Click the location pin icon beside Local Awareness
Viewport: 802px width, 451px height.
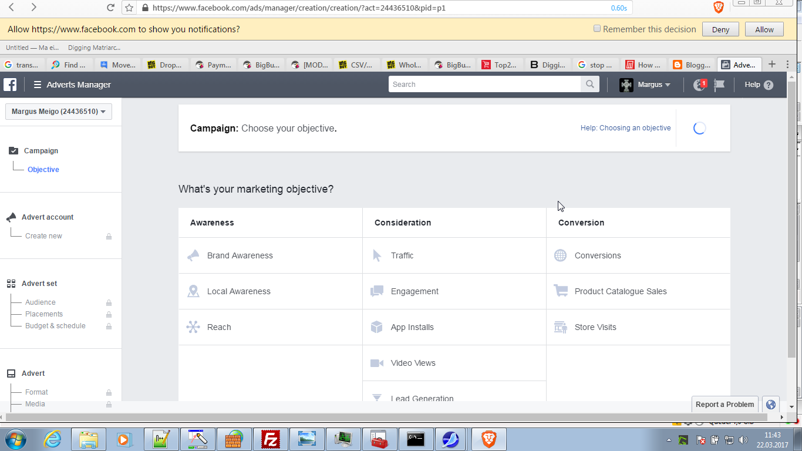click(193, 291)
